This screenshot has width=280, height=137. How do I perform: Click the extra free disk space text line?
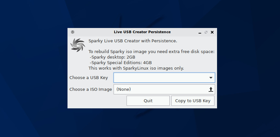click(152, 52)
